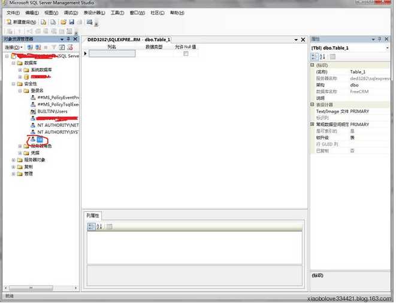The height and width of the screenshot is (303, 396).
Task: Open the 对象资源管理器 window position dropdown arrow
Action: 62,39
